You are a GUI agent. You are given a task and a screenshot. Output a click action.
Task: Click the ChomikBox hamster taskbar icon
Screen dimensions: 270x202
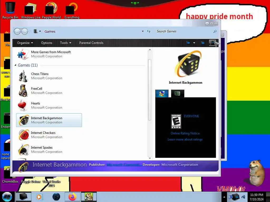pos(89,197)
